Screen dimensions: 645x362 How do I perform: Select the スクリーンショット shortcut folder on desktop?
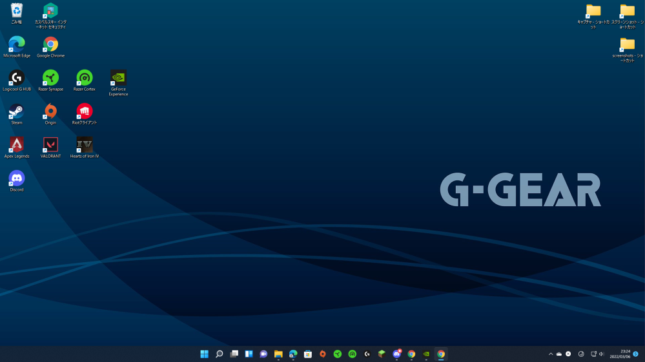628,16
